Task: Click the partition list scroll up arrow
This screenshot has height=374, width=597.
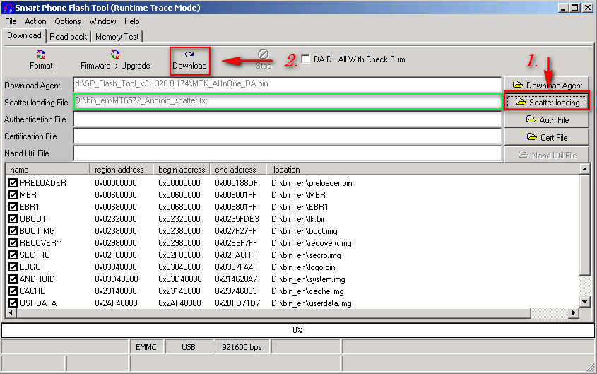Action: 584,169
